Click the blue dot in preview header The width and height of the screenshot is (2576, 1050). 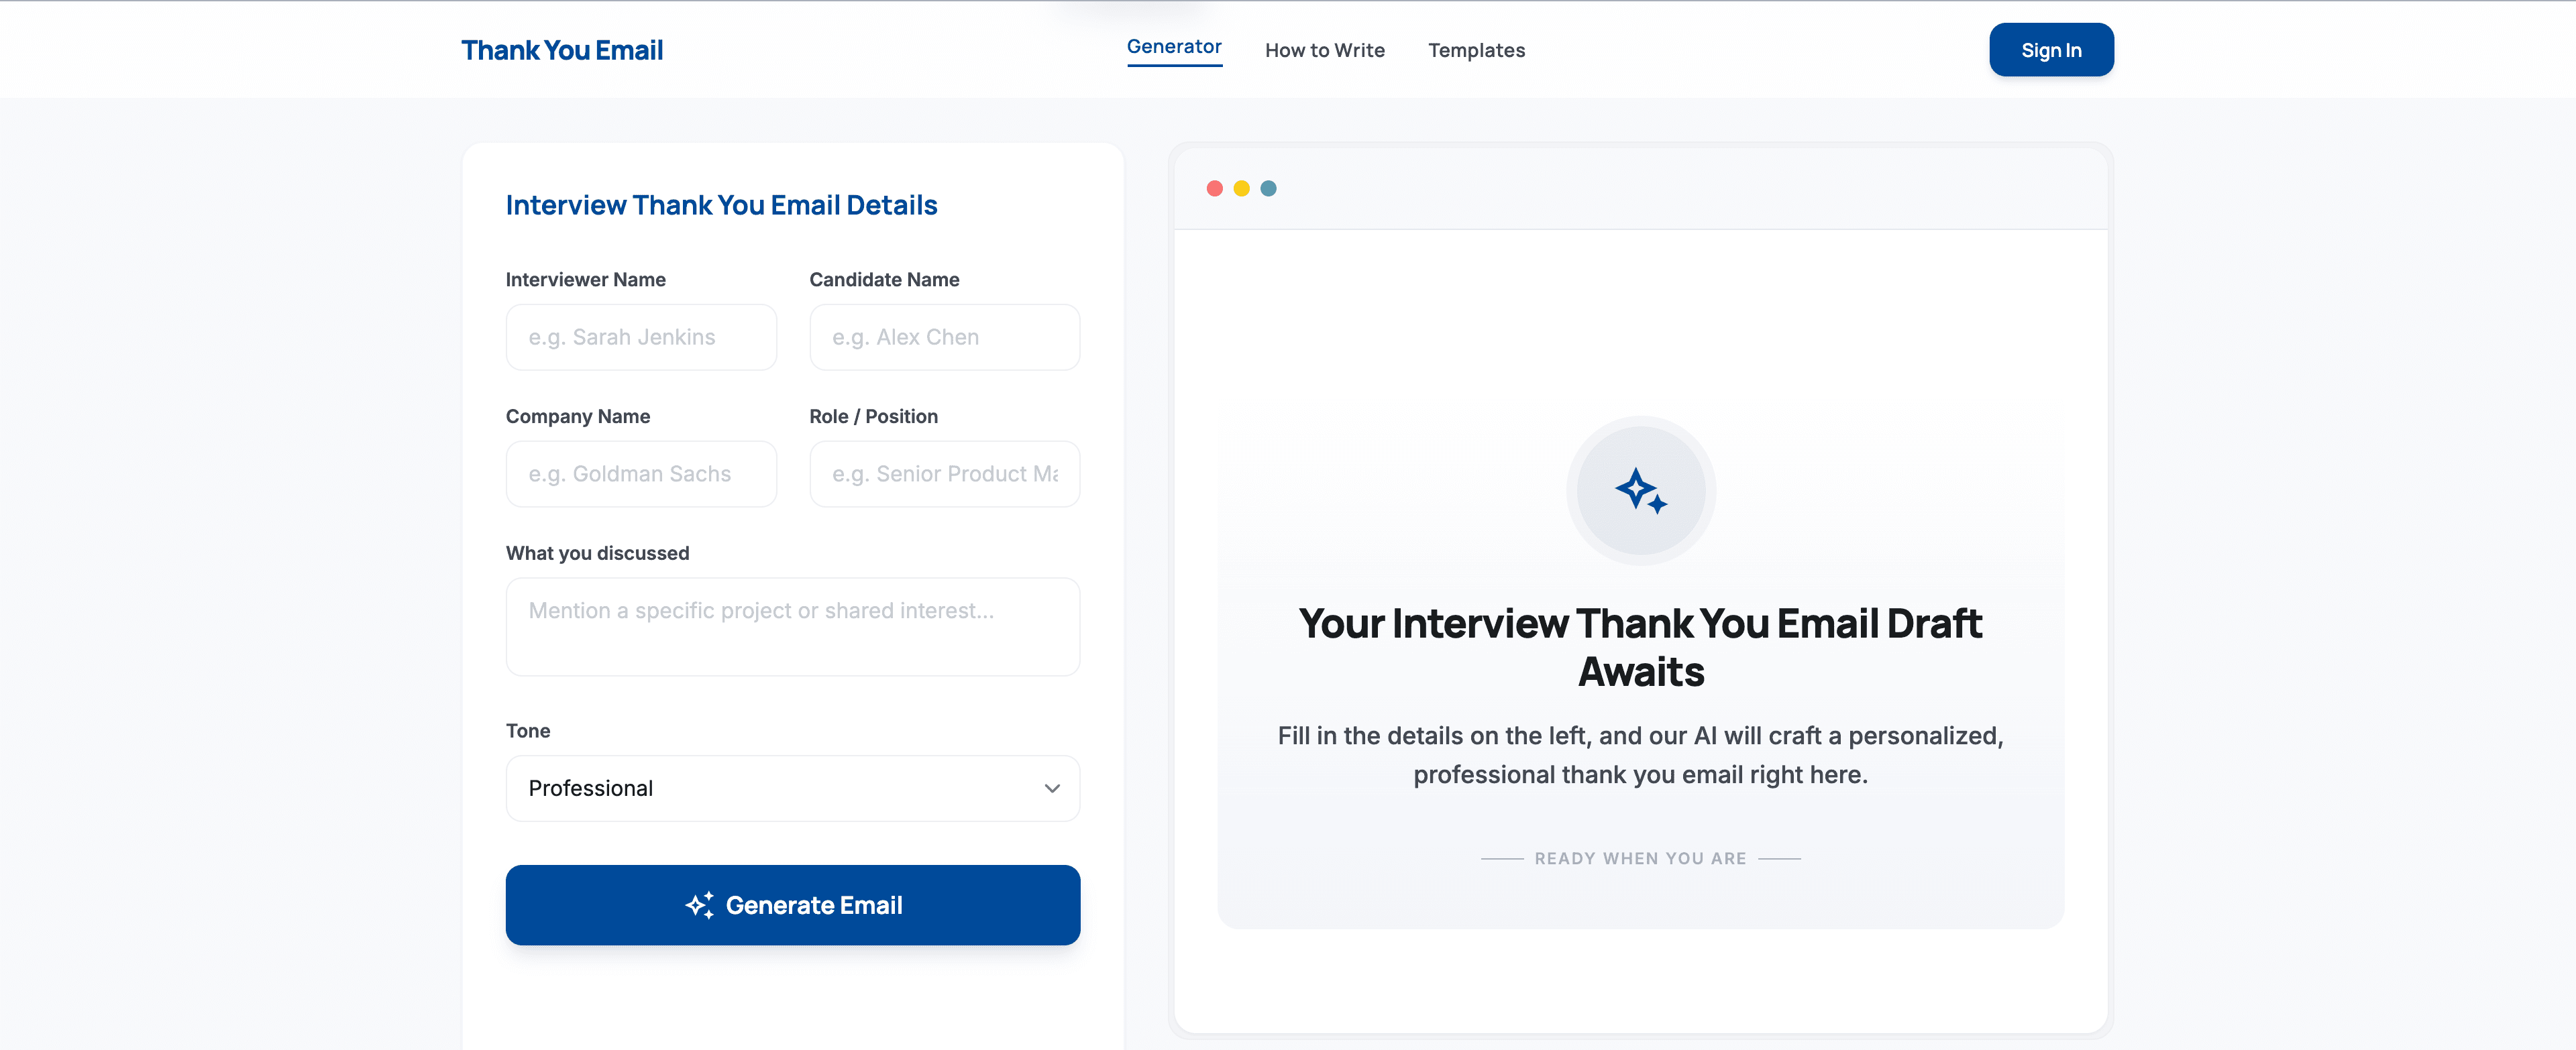(1269, 189)
